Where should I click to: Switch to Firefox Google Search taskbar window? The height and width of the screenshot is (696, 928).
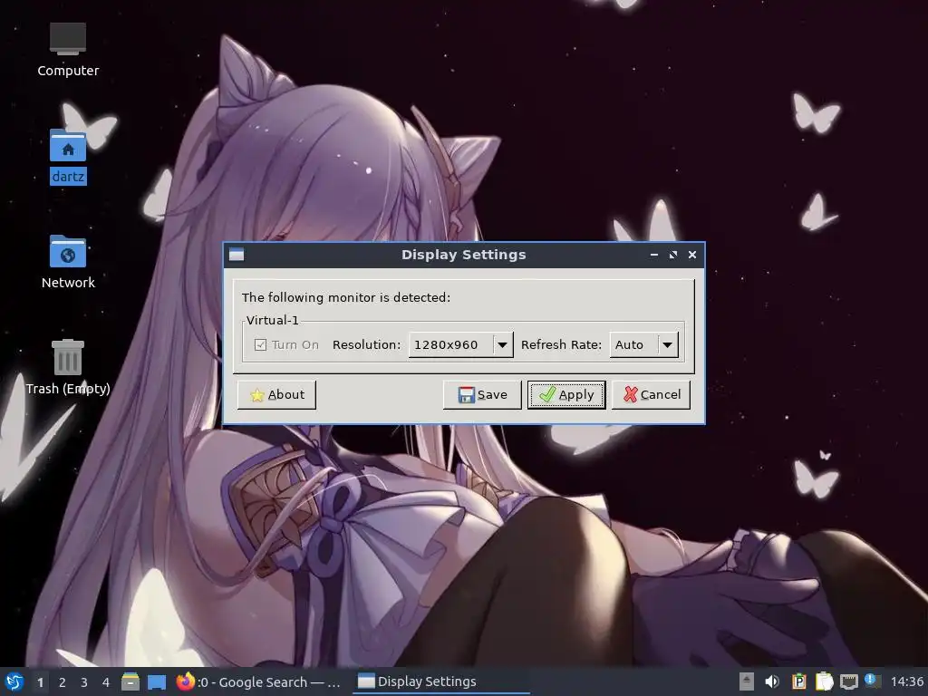[x=259, y=681]
